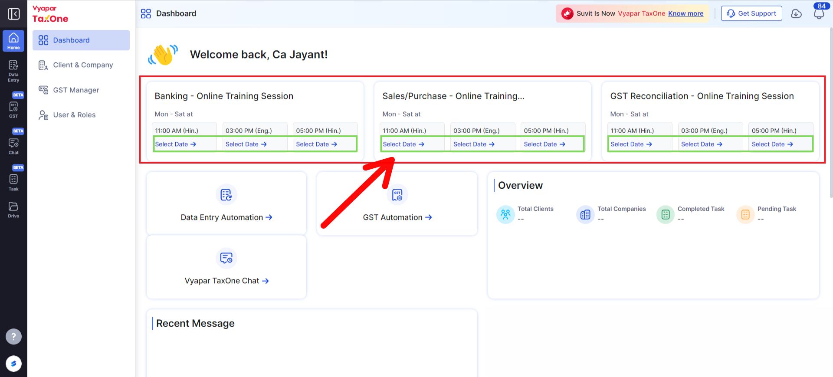This screenshot has height=377, width=833.
Task: Click the page vertical scrollbar
Action: (x=831, y=113)
